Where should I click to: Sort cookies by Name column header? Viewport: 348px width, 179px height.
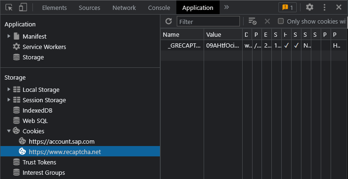tap(182, 35)
